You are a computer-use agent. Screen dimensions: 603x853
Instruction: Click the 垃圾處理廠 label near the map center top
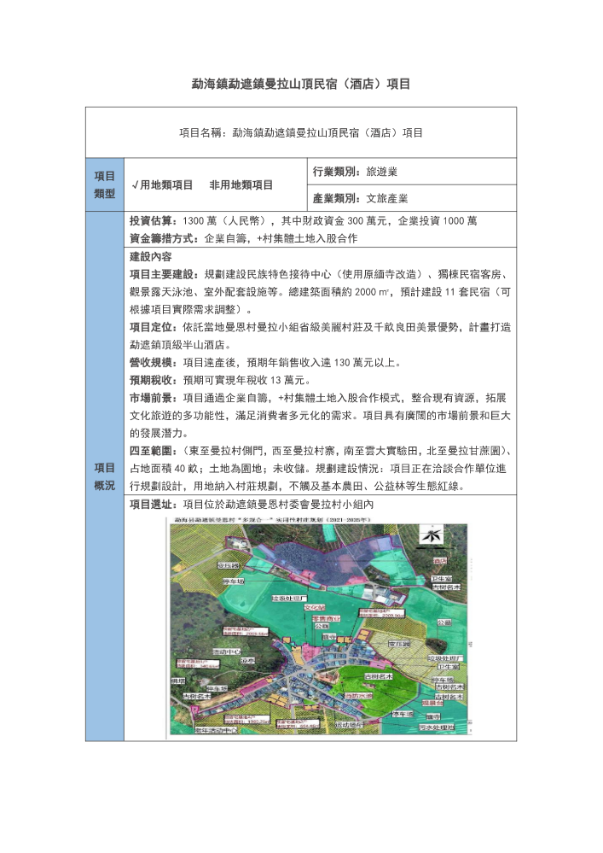289,599
